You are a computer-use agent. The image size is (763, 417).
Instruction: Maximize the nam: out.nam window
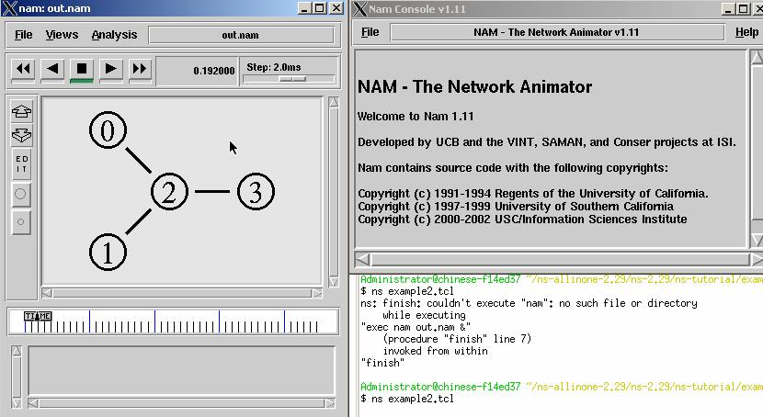coord(320,7)
